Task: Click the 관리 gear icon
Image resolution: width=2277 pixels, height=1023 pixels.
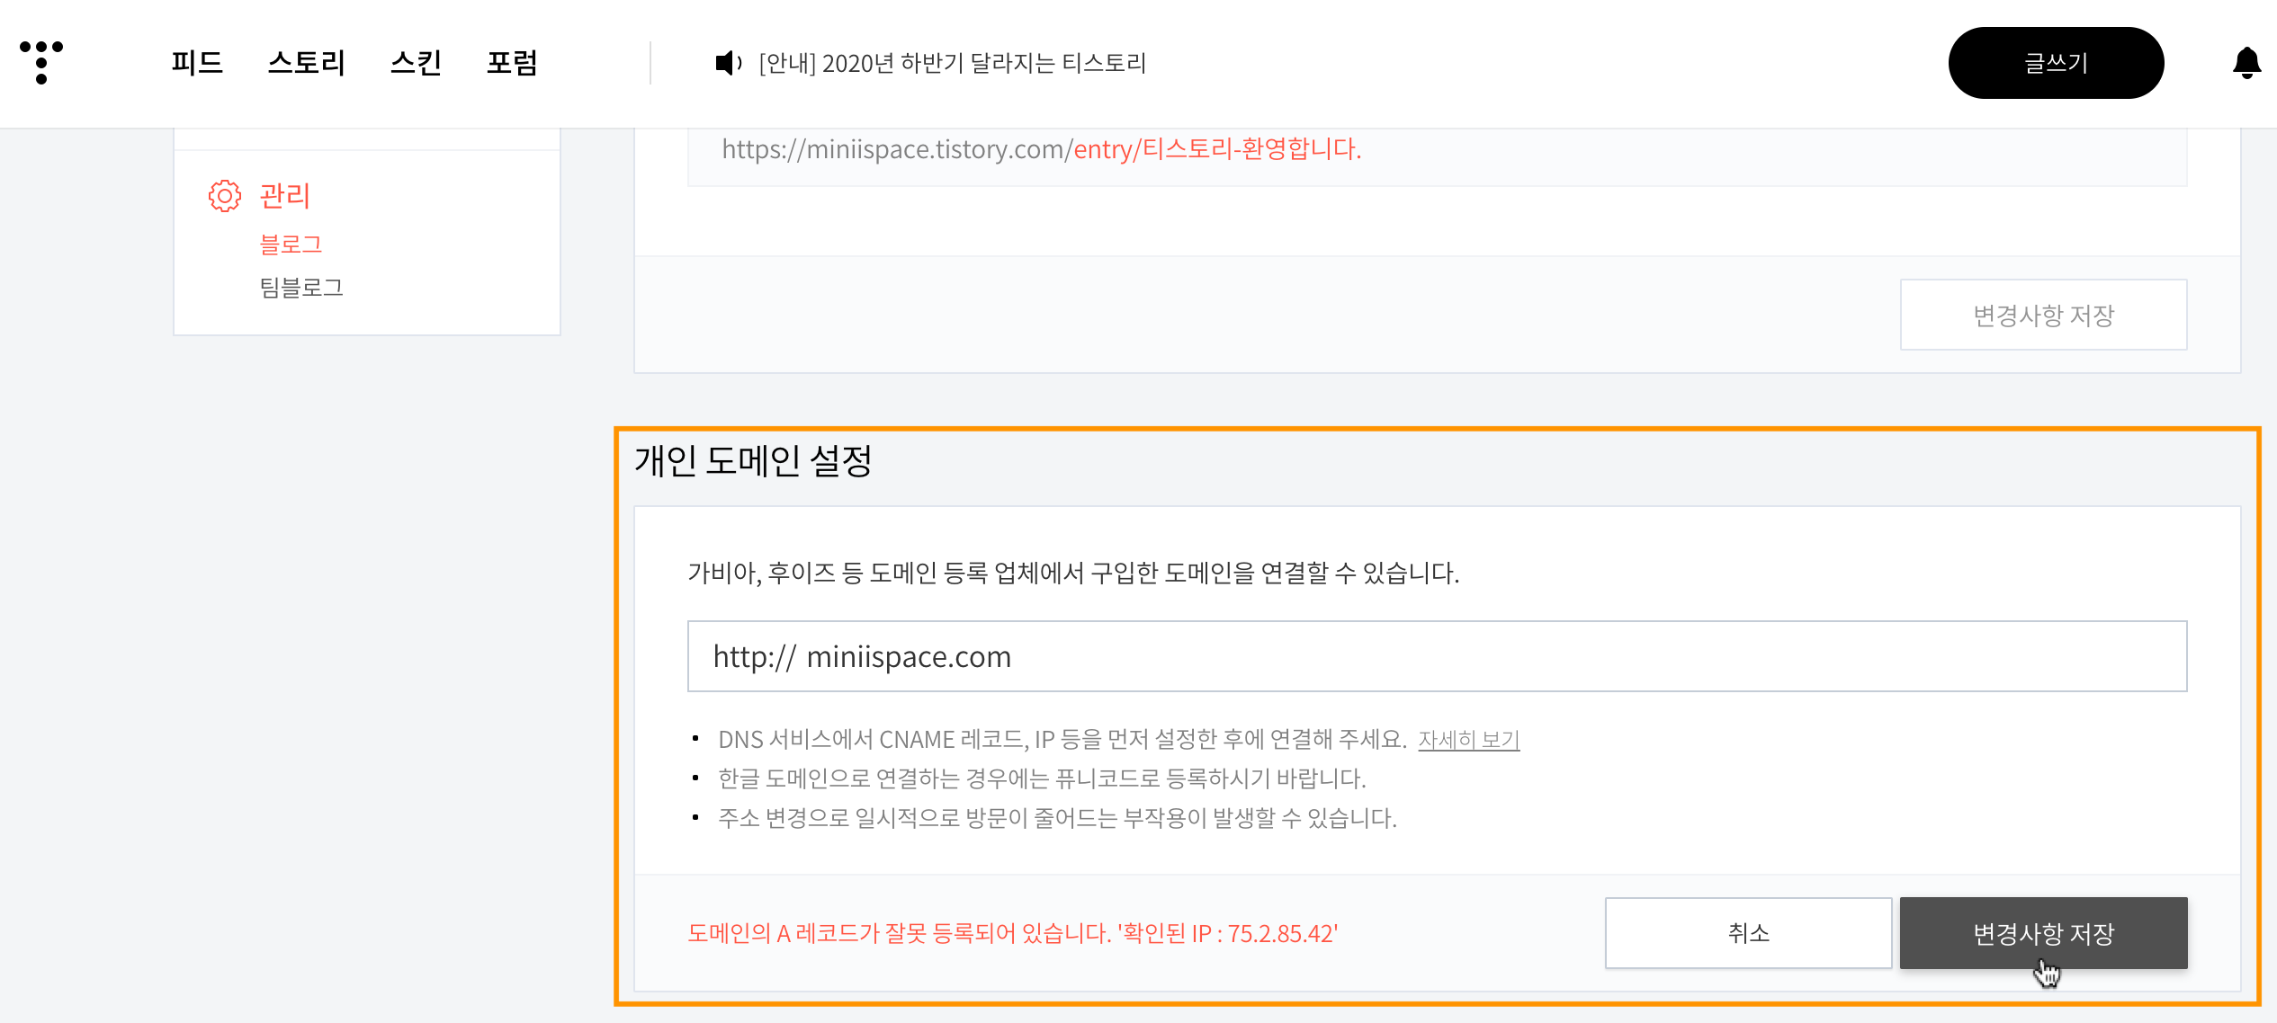Action: coord(225,196)
